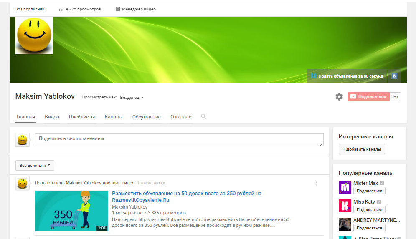Click the Miss Katy channel icon
The width and height of the screenshot is (416, 239).
point(345,206)
